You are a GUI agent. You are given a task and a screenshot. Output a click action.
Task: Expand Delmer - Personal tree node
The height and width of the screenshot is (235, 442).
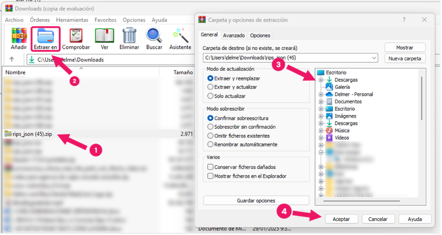pyautogui.click(x=321, y=94)
